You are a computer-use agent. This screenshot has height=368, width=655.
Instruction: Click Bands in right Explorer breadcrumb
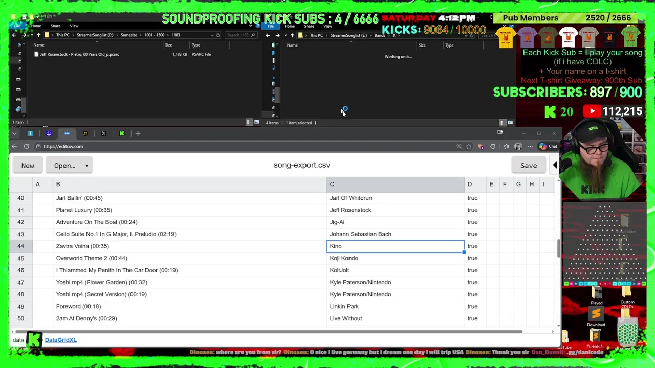click(380, 35)
